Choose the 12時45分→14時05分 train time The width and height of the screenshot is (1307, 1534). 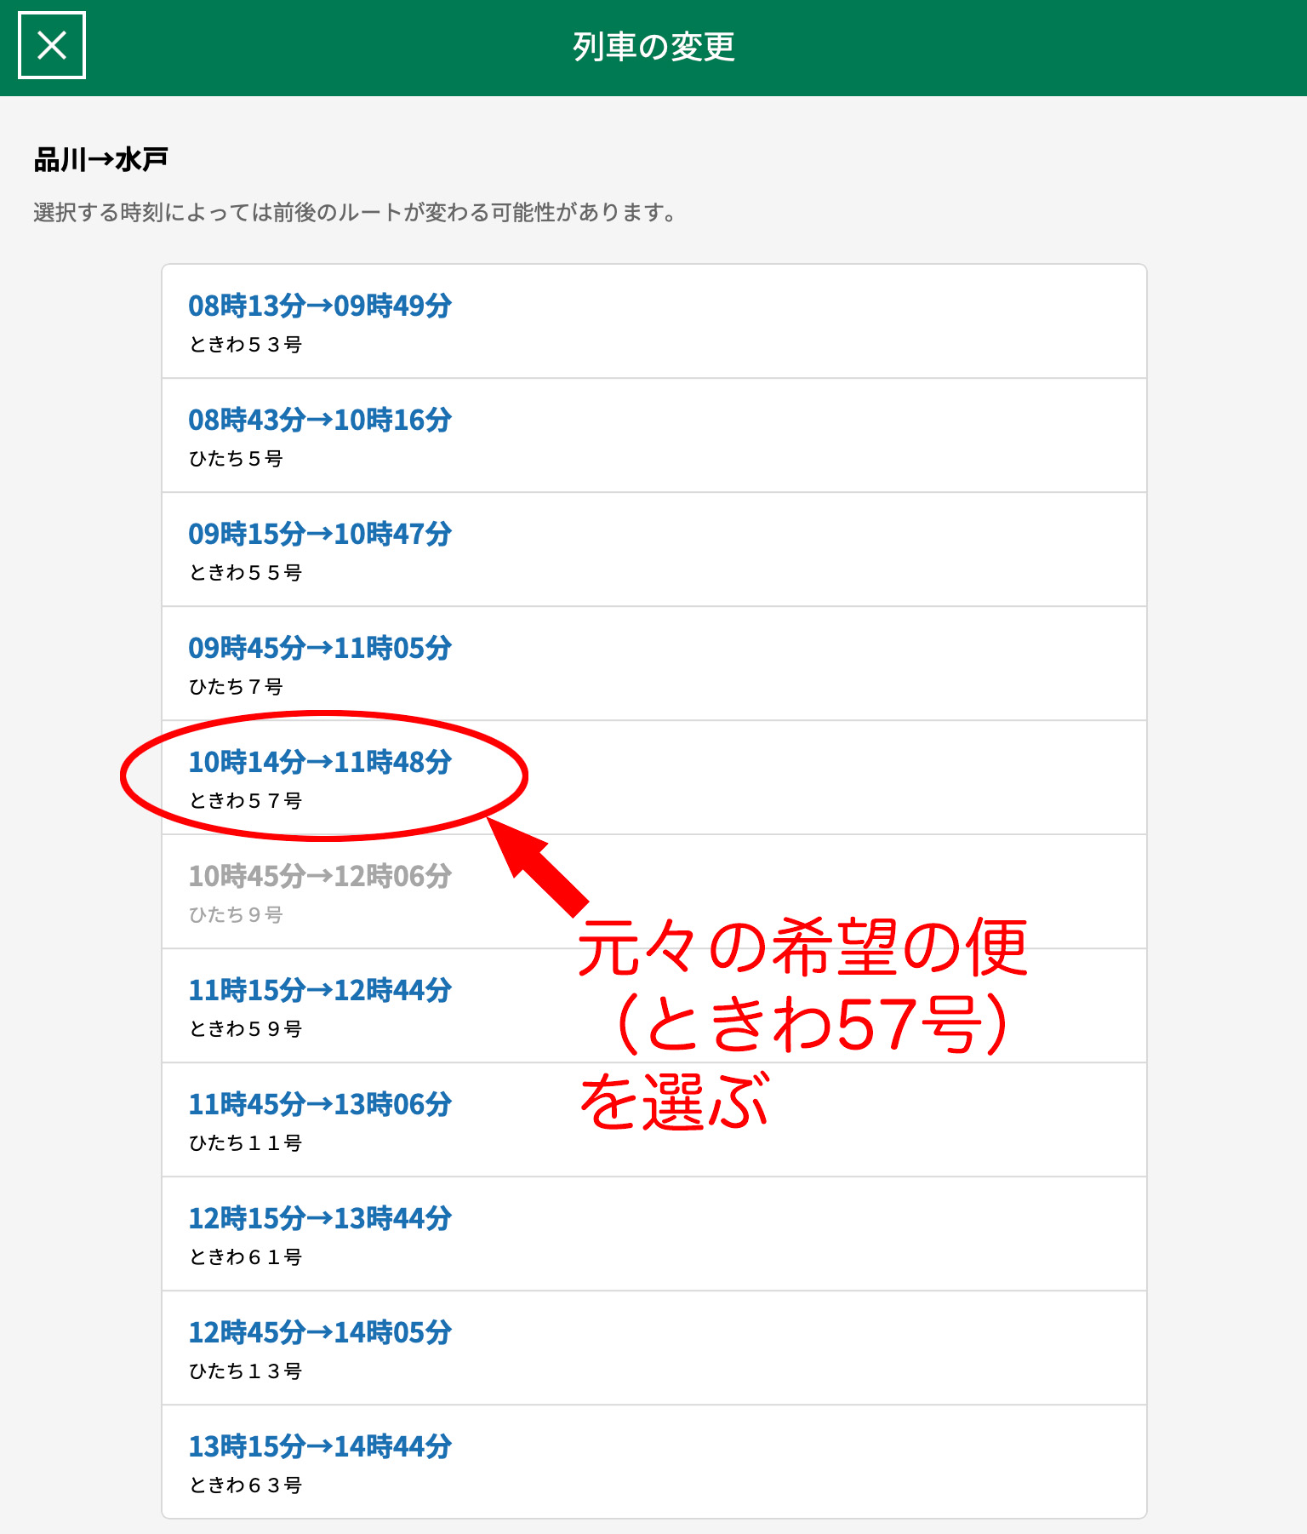coord(319,1332)
